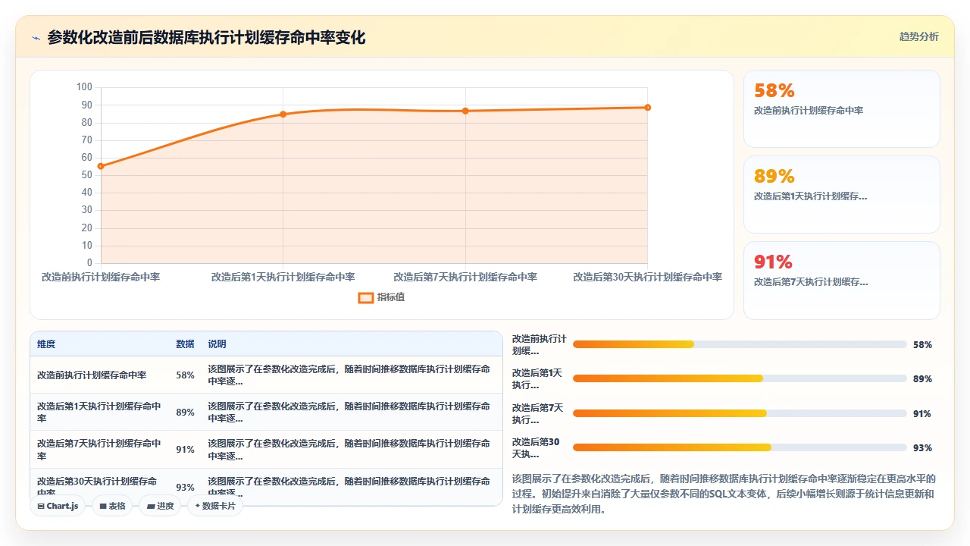Click card label 改造后第1天执行计划缓存...
This screenshot has height=546, width=970.
click(811, 196)
